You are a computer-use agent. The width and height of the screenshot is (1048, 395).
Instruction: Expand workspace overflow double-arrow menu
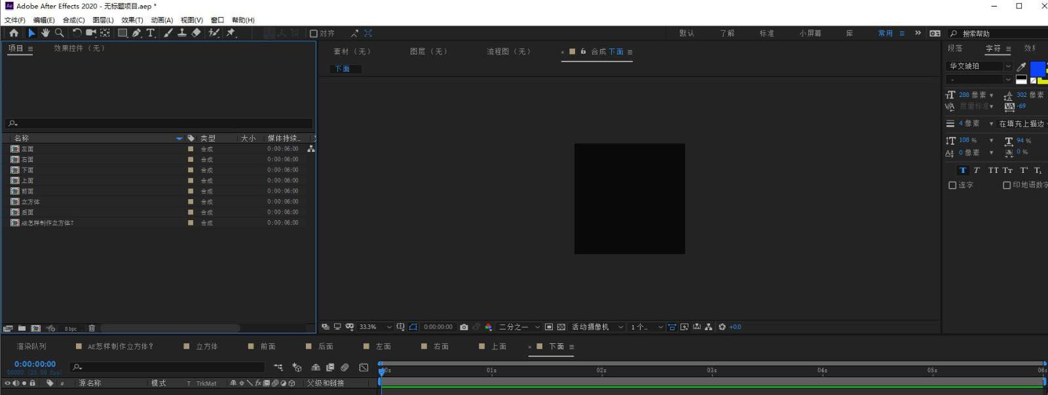918,33
